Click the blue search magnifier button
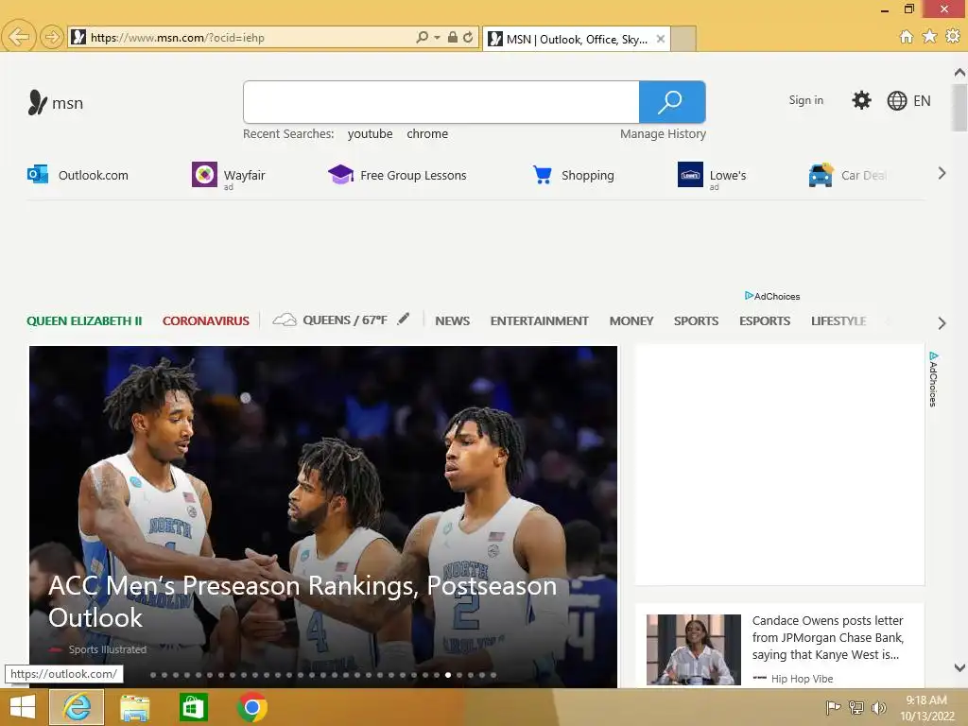 click(x=672, y=102)
